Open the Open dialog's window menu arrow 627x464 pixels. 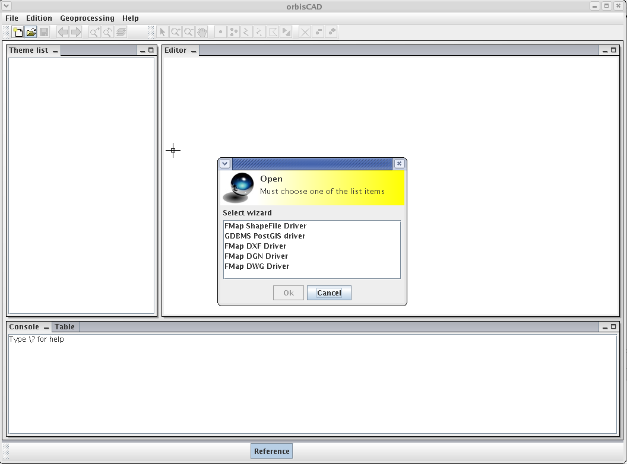225,164
